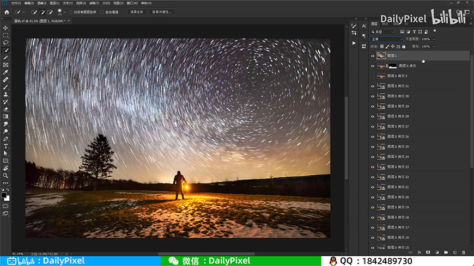Hide the 图层 1 layer
Viewport: 474px width, 266px height.
[x=373, y=56]
